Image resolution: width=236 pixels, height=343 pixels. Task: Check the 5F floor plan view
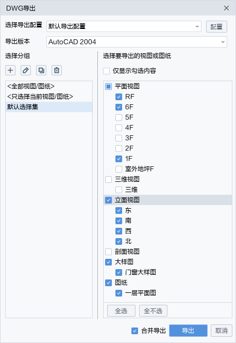119,117
